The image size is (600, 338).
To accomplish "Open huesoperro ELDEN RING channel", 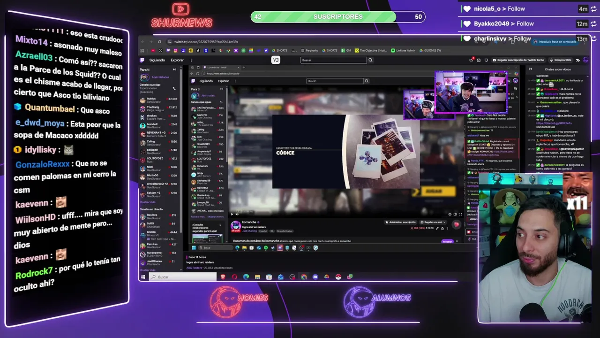I will [x=158, y=254].
